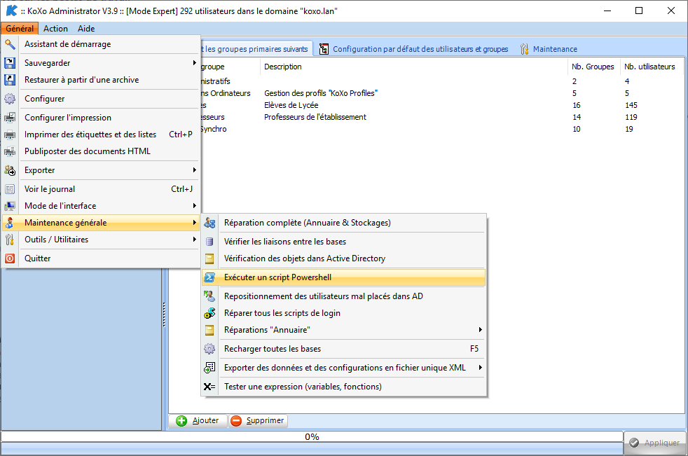
Task: Sort by the Description column header
Action: (413, 67)
